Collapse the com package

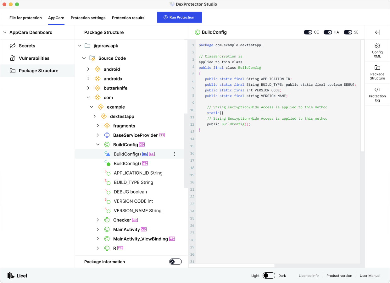[x=88, y=97]
